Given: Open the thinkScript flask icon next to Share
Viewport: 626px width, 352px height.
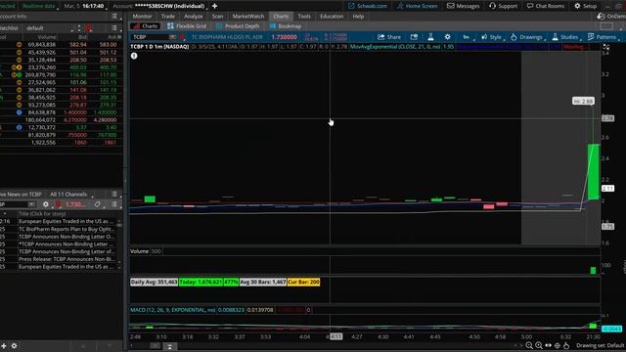Looking at the screenshot, I should [430, 37].
